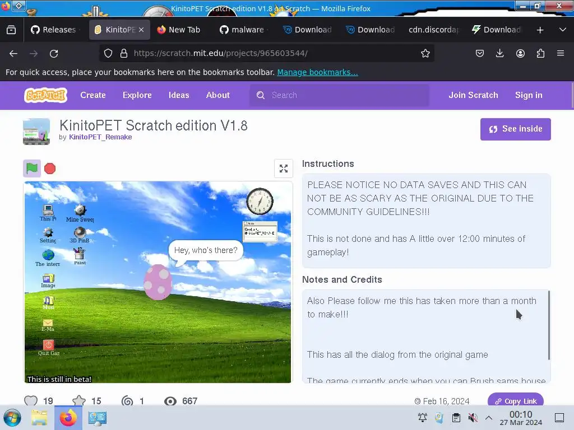Screen dimensions: 574x430
Task: Click the green flag to start project
Action: tap(32, 169)
